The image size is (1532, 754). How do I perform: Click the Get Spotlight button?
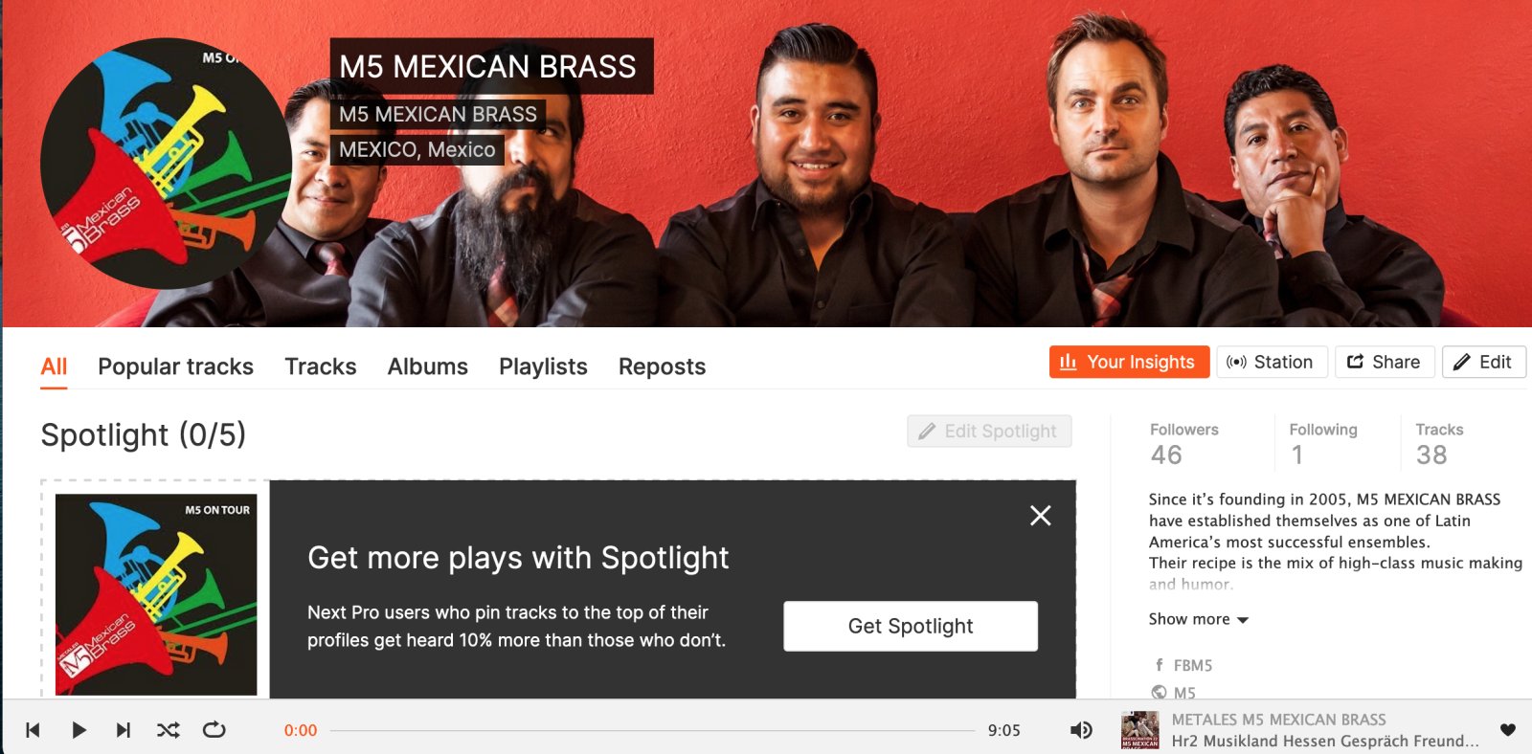point(911,626)
